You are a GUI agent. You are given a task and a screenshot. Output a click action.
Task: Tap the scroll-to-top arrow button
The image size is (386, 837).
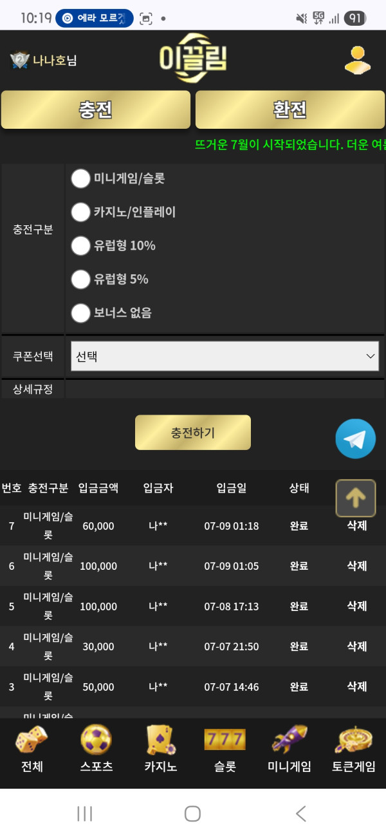pos(355,498)
